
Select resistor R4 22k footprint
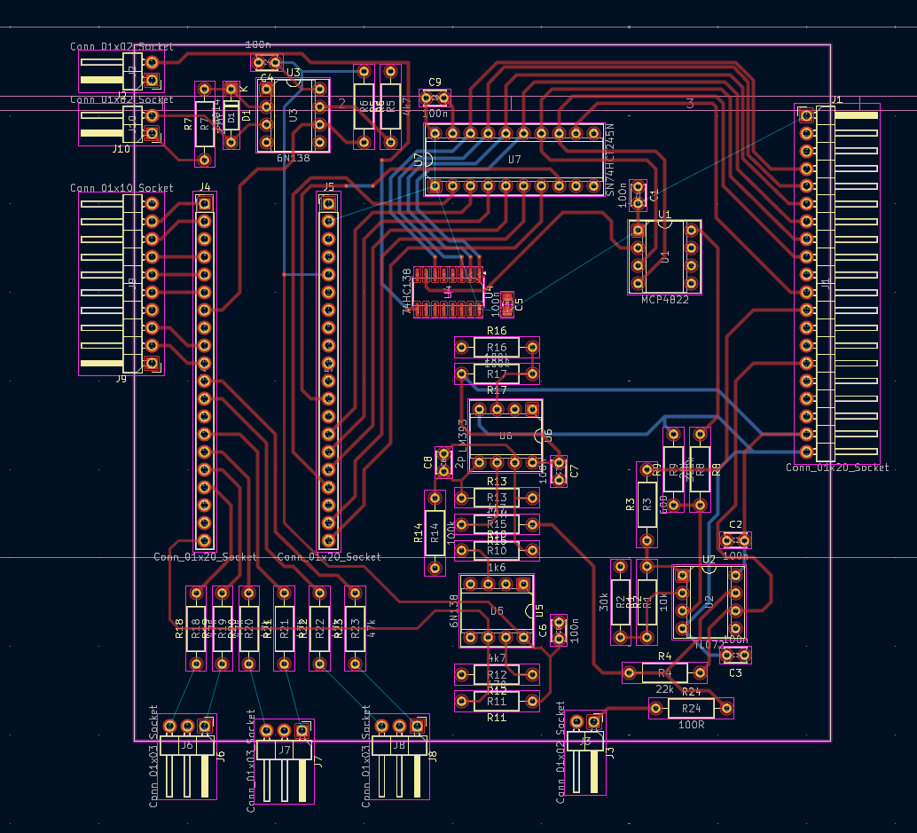(x=664, y=673)
